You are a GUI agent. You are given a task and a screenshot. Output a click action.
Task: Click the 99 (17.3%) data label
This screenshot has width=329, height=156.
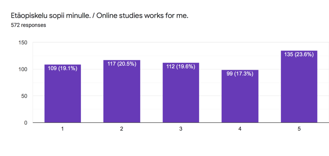[240, 74]
